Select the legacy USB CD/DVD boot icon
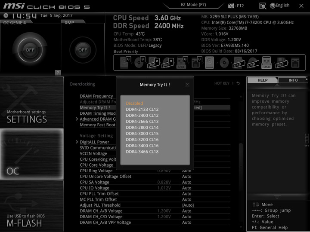The image size is (310, 232). tap(253, 63)
